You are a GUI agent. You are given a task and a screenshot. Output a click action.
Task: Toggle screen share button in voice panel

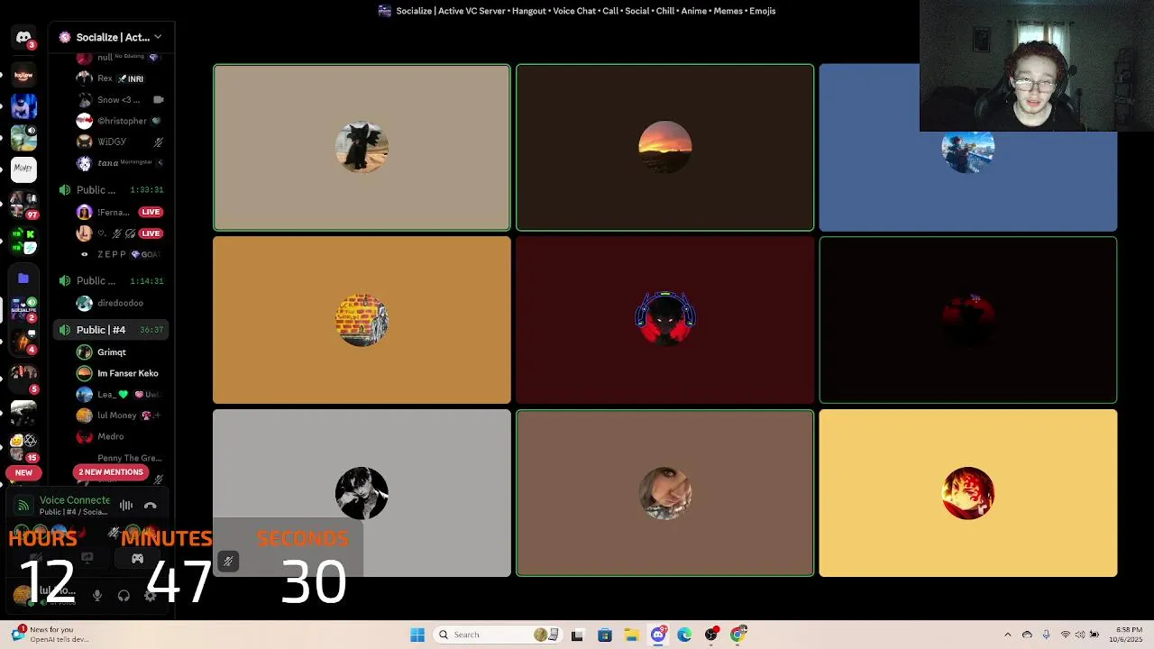coord(87,559)
